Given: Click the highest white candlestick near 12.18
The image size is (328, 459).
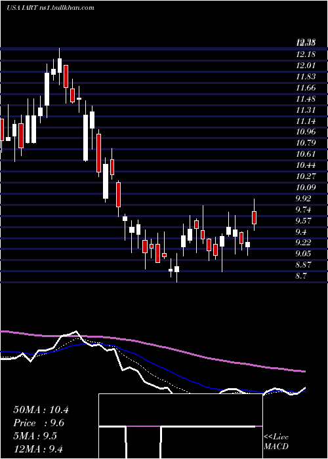Looking at the screenshot, I should point(60,66).
